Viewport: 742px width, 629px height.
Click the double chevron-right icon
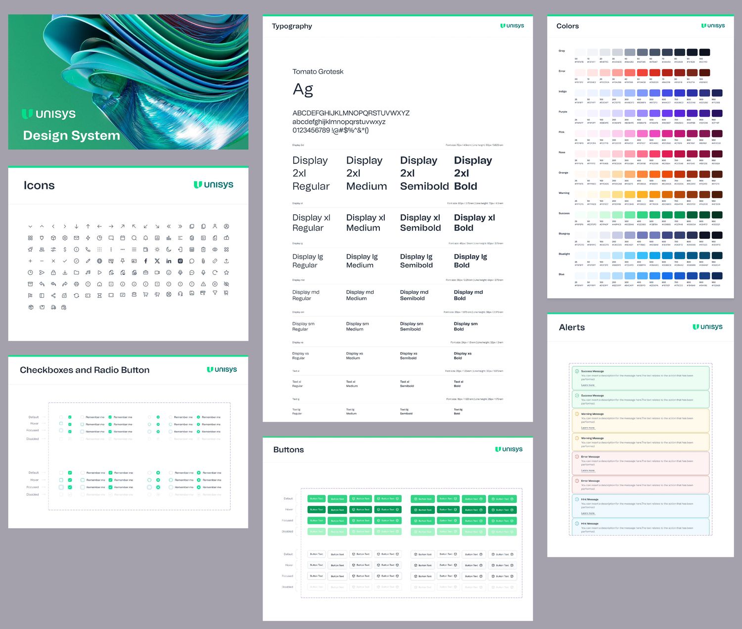180,226
